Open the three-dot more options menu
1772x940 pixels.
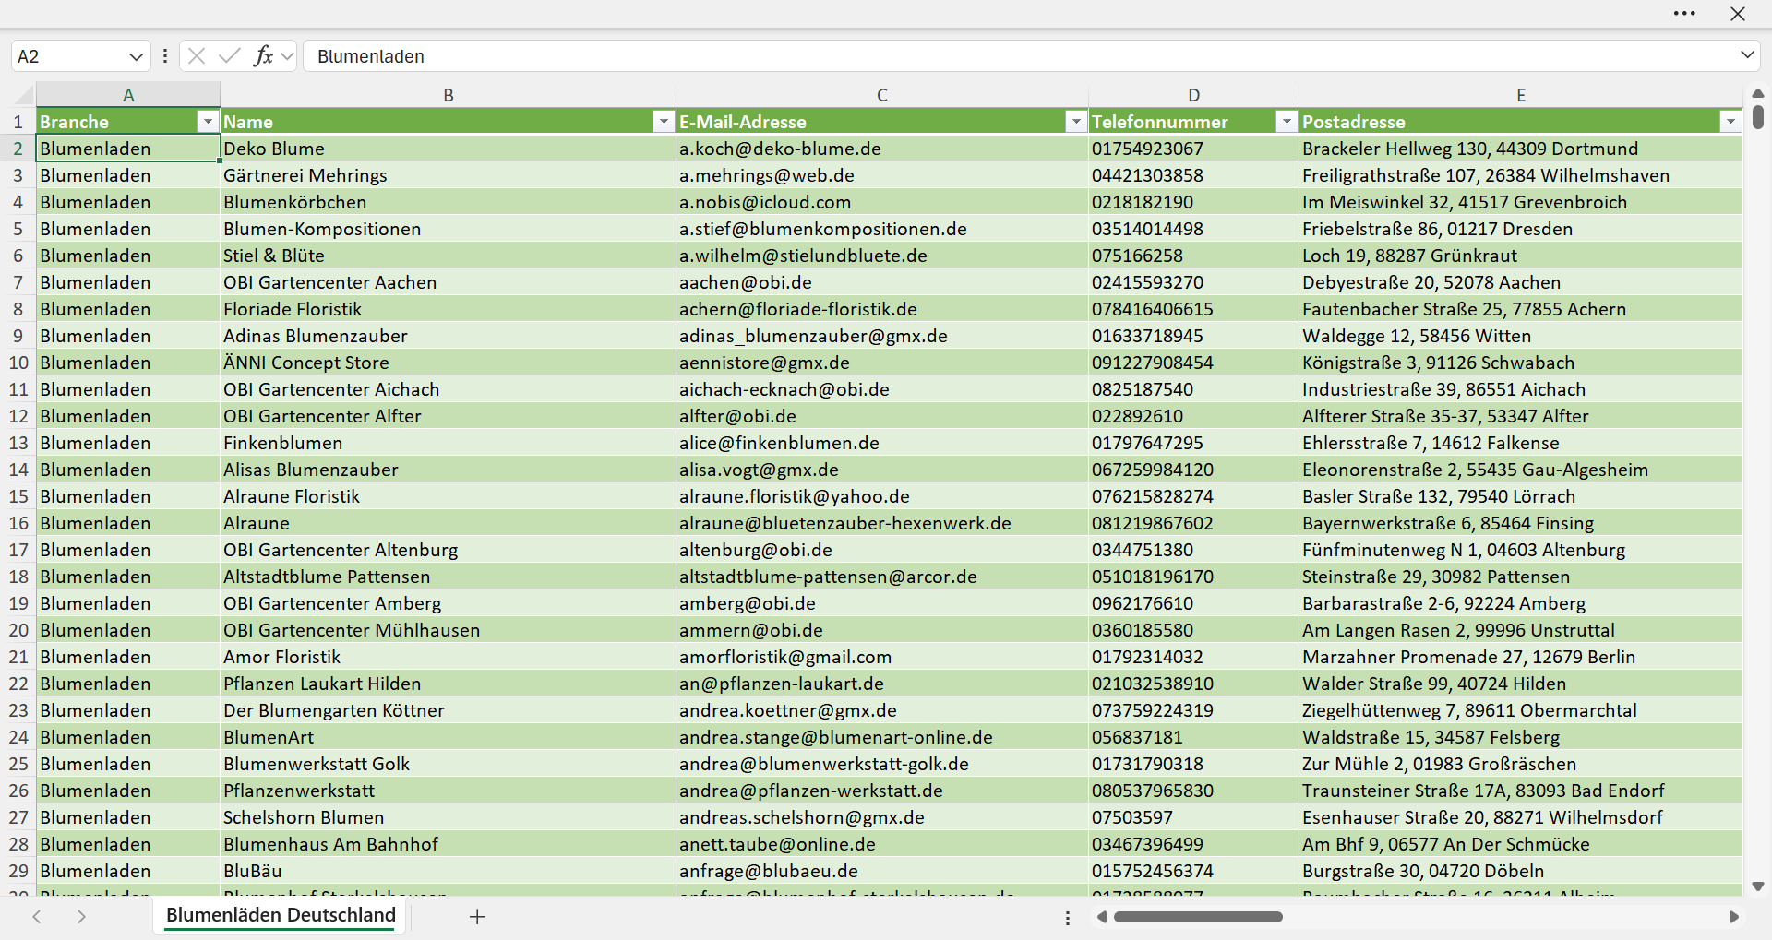pos(1684,14)
